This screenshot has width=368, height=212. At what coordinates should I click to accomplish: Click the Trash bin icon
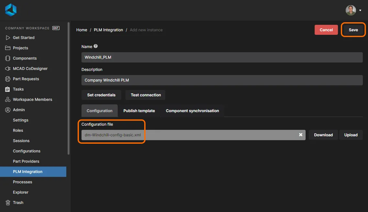point(8,203)
